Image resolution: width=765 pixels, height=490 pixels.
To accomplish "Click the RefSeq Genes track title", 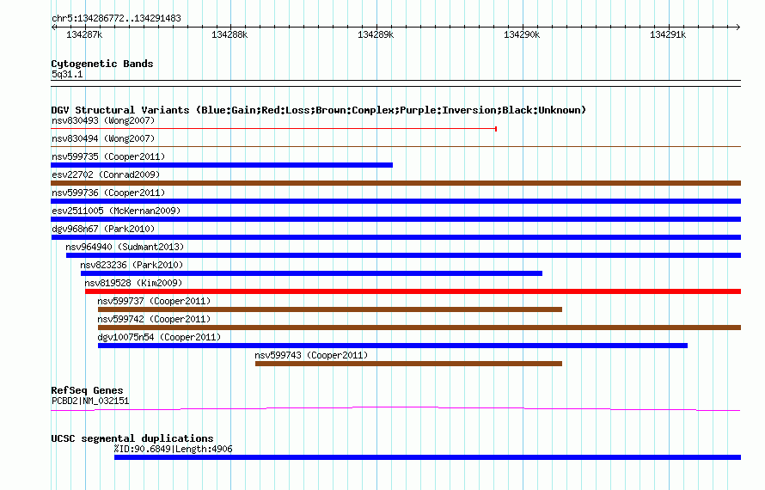I will pyautogui.click(x=87, y=390).
